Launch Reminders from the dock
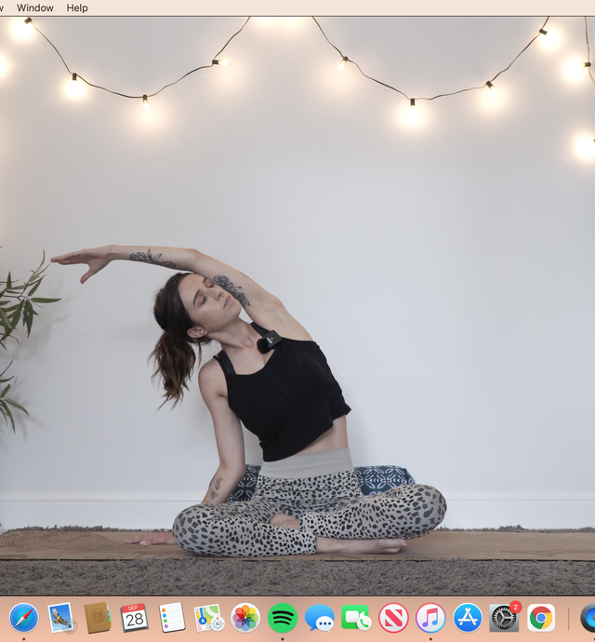This screenshot has height=642, width=595. coord(172,618)
